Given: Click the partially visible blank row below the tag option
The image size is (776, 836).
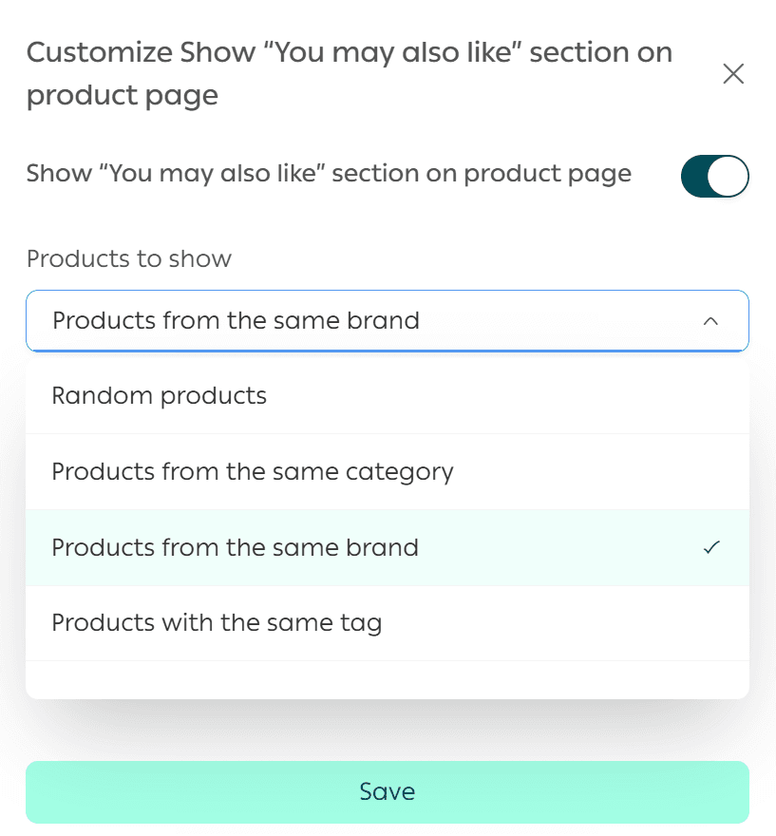Looking at the screenshot, I should click(x=388, y=678).
